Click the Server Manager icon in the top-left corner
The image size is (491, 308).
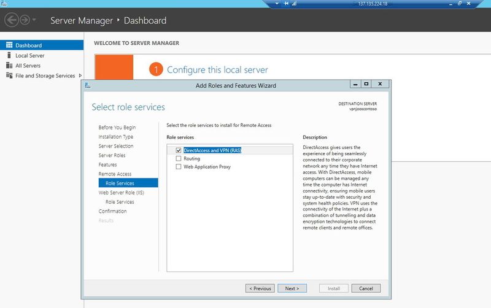click(x=4, y=4)
